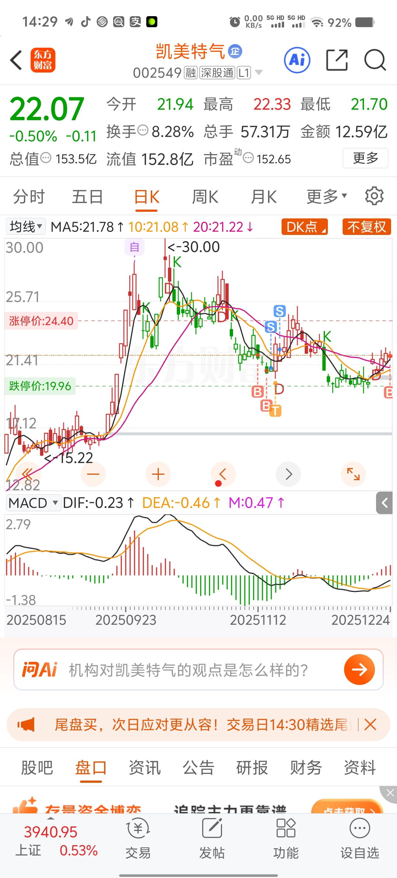Screen dimensions: 397x878
Task: Open the 股吧 tab
Action: [x=37, y=768]
